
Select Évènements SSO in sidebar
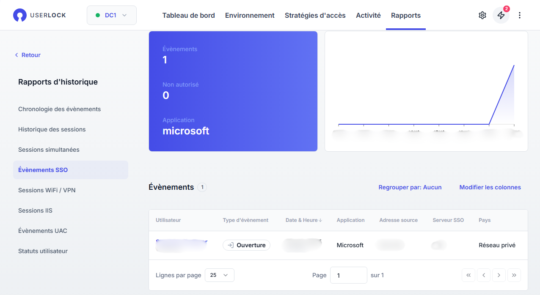[71, 170]
